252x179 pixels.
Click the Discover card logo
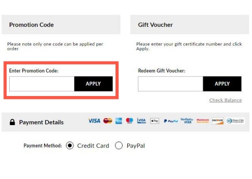pos(218,121)
